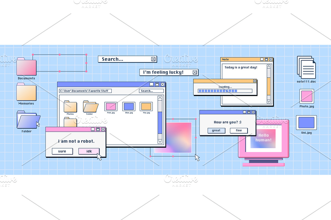Image resolution: width=331 pixels, height=220 pixels.
Task: Open the Photo.jpg desktop icon
Action: [307, 96]
